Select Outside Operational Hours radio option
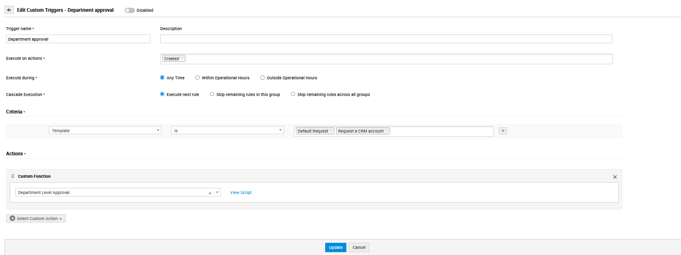Screen dimensions: 681x255 [262, 78]
